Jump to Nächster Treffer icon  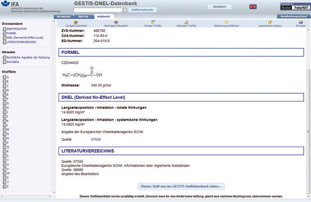[x=186, y=22]
